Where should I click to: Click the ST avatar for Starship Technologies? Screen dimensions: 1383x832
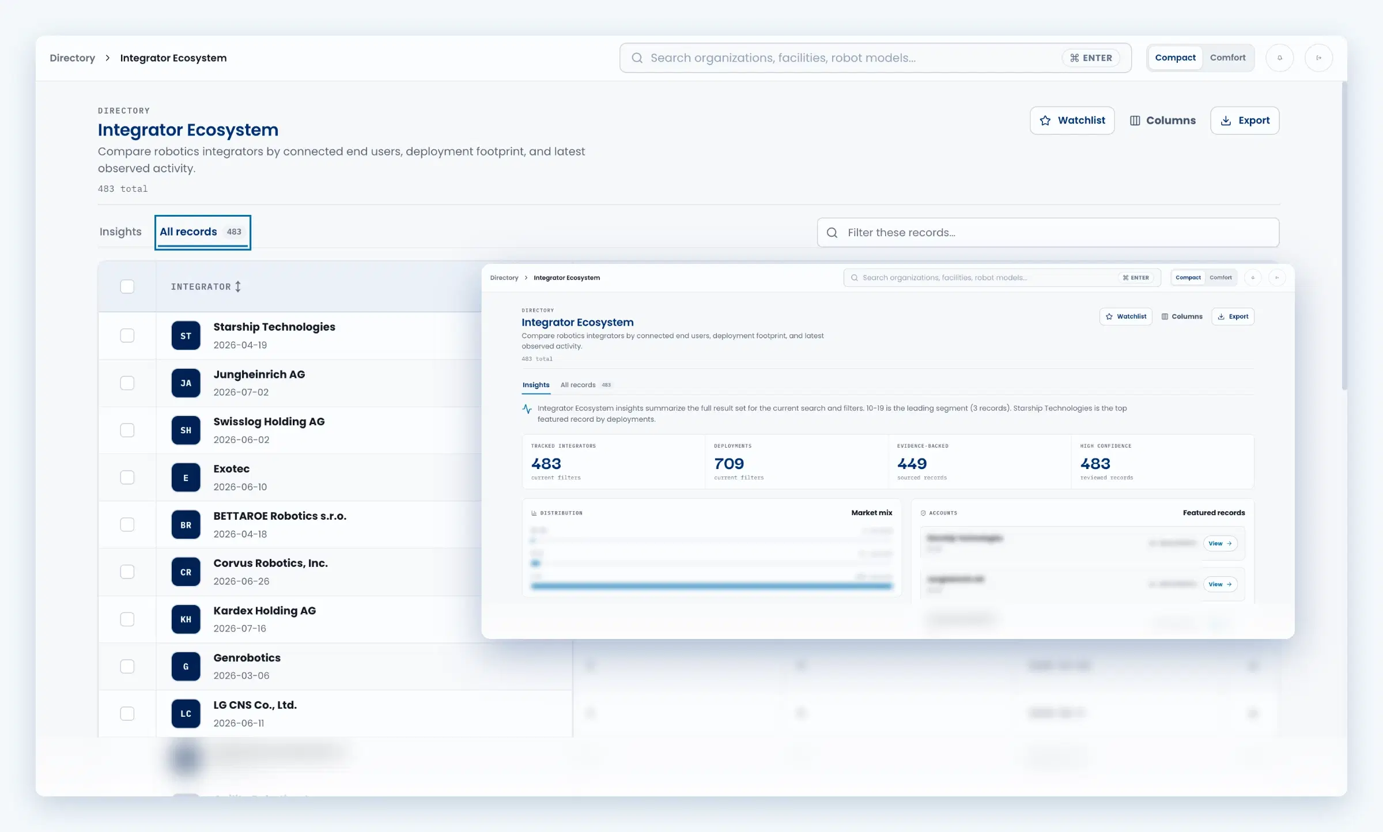186,336
